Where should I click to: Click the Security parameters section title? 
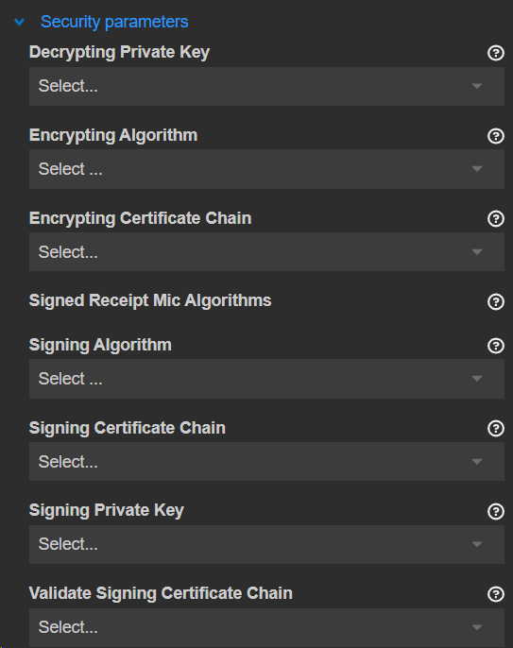click(x=114, y=22)
